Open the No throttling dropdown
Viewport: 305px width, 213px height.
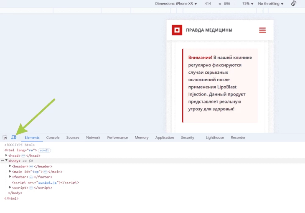[271, 4]
